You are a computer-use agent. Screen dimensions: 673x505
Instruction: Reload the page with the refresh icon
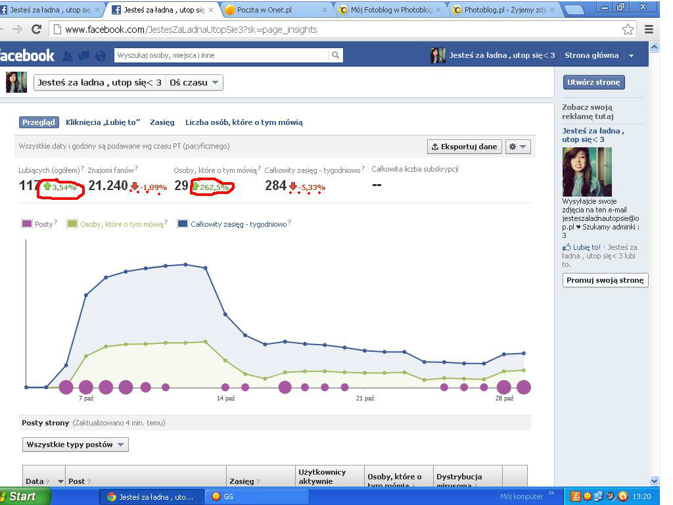tap(37, 29)
